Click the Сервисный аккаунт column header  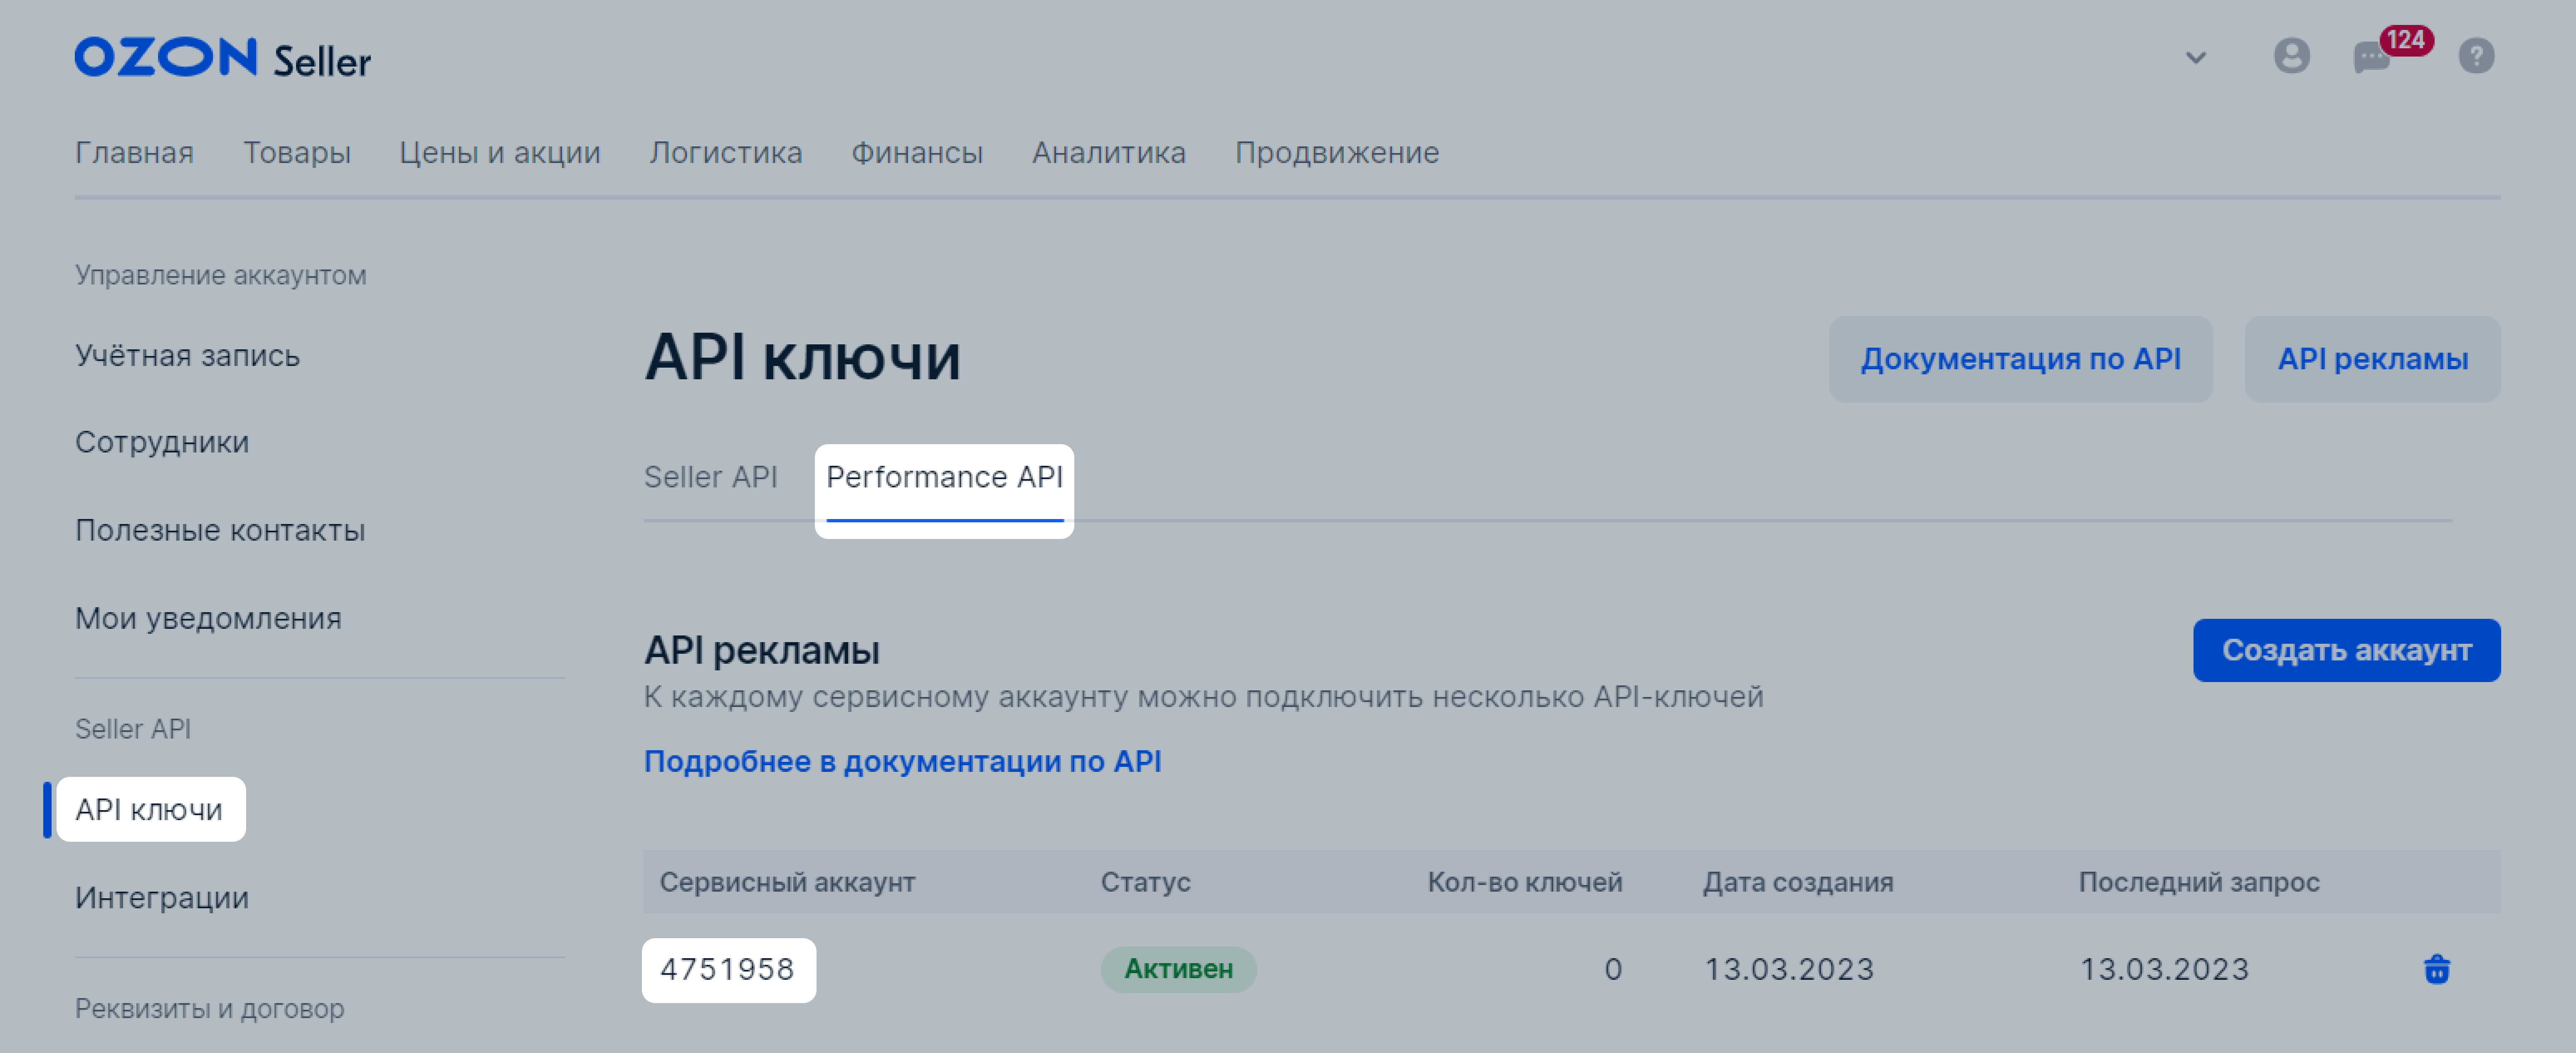click(787, 882)
